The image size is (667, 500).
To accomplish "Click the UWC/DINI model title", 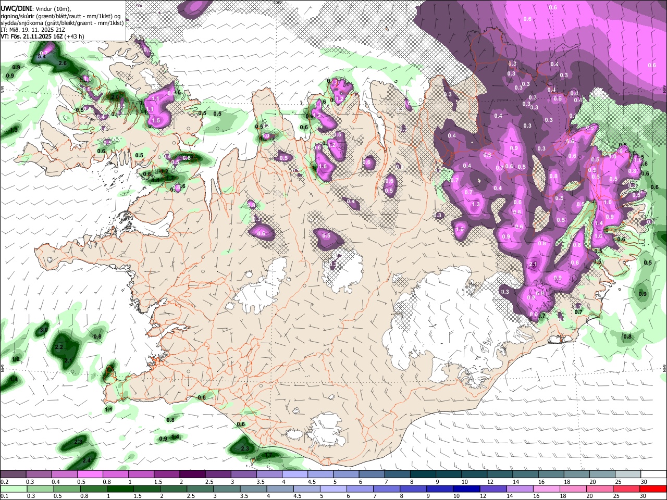I will (16, 9).
